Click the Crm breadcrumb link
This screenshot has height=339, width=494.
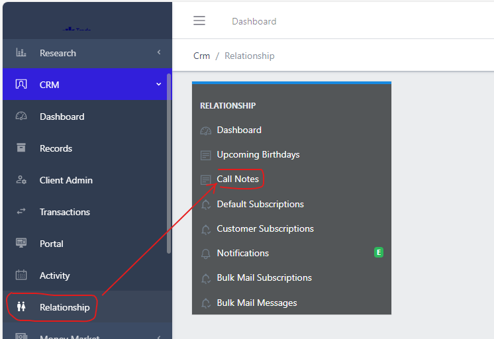(x=201, y=56)
